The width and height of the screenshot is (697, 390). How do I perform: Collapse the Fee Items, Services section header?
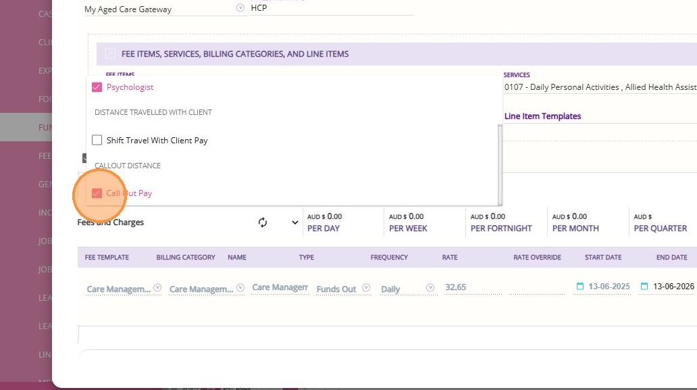[110, 54]
